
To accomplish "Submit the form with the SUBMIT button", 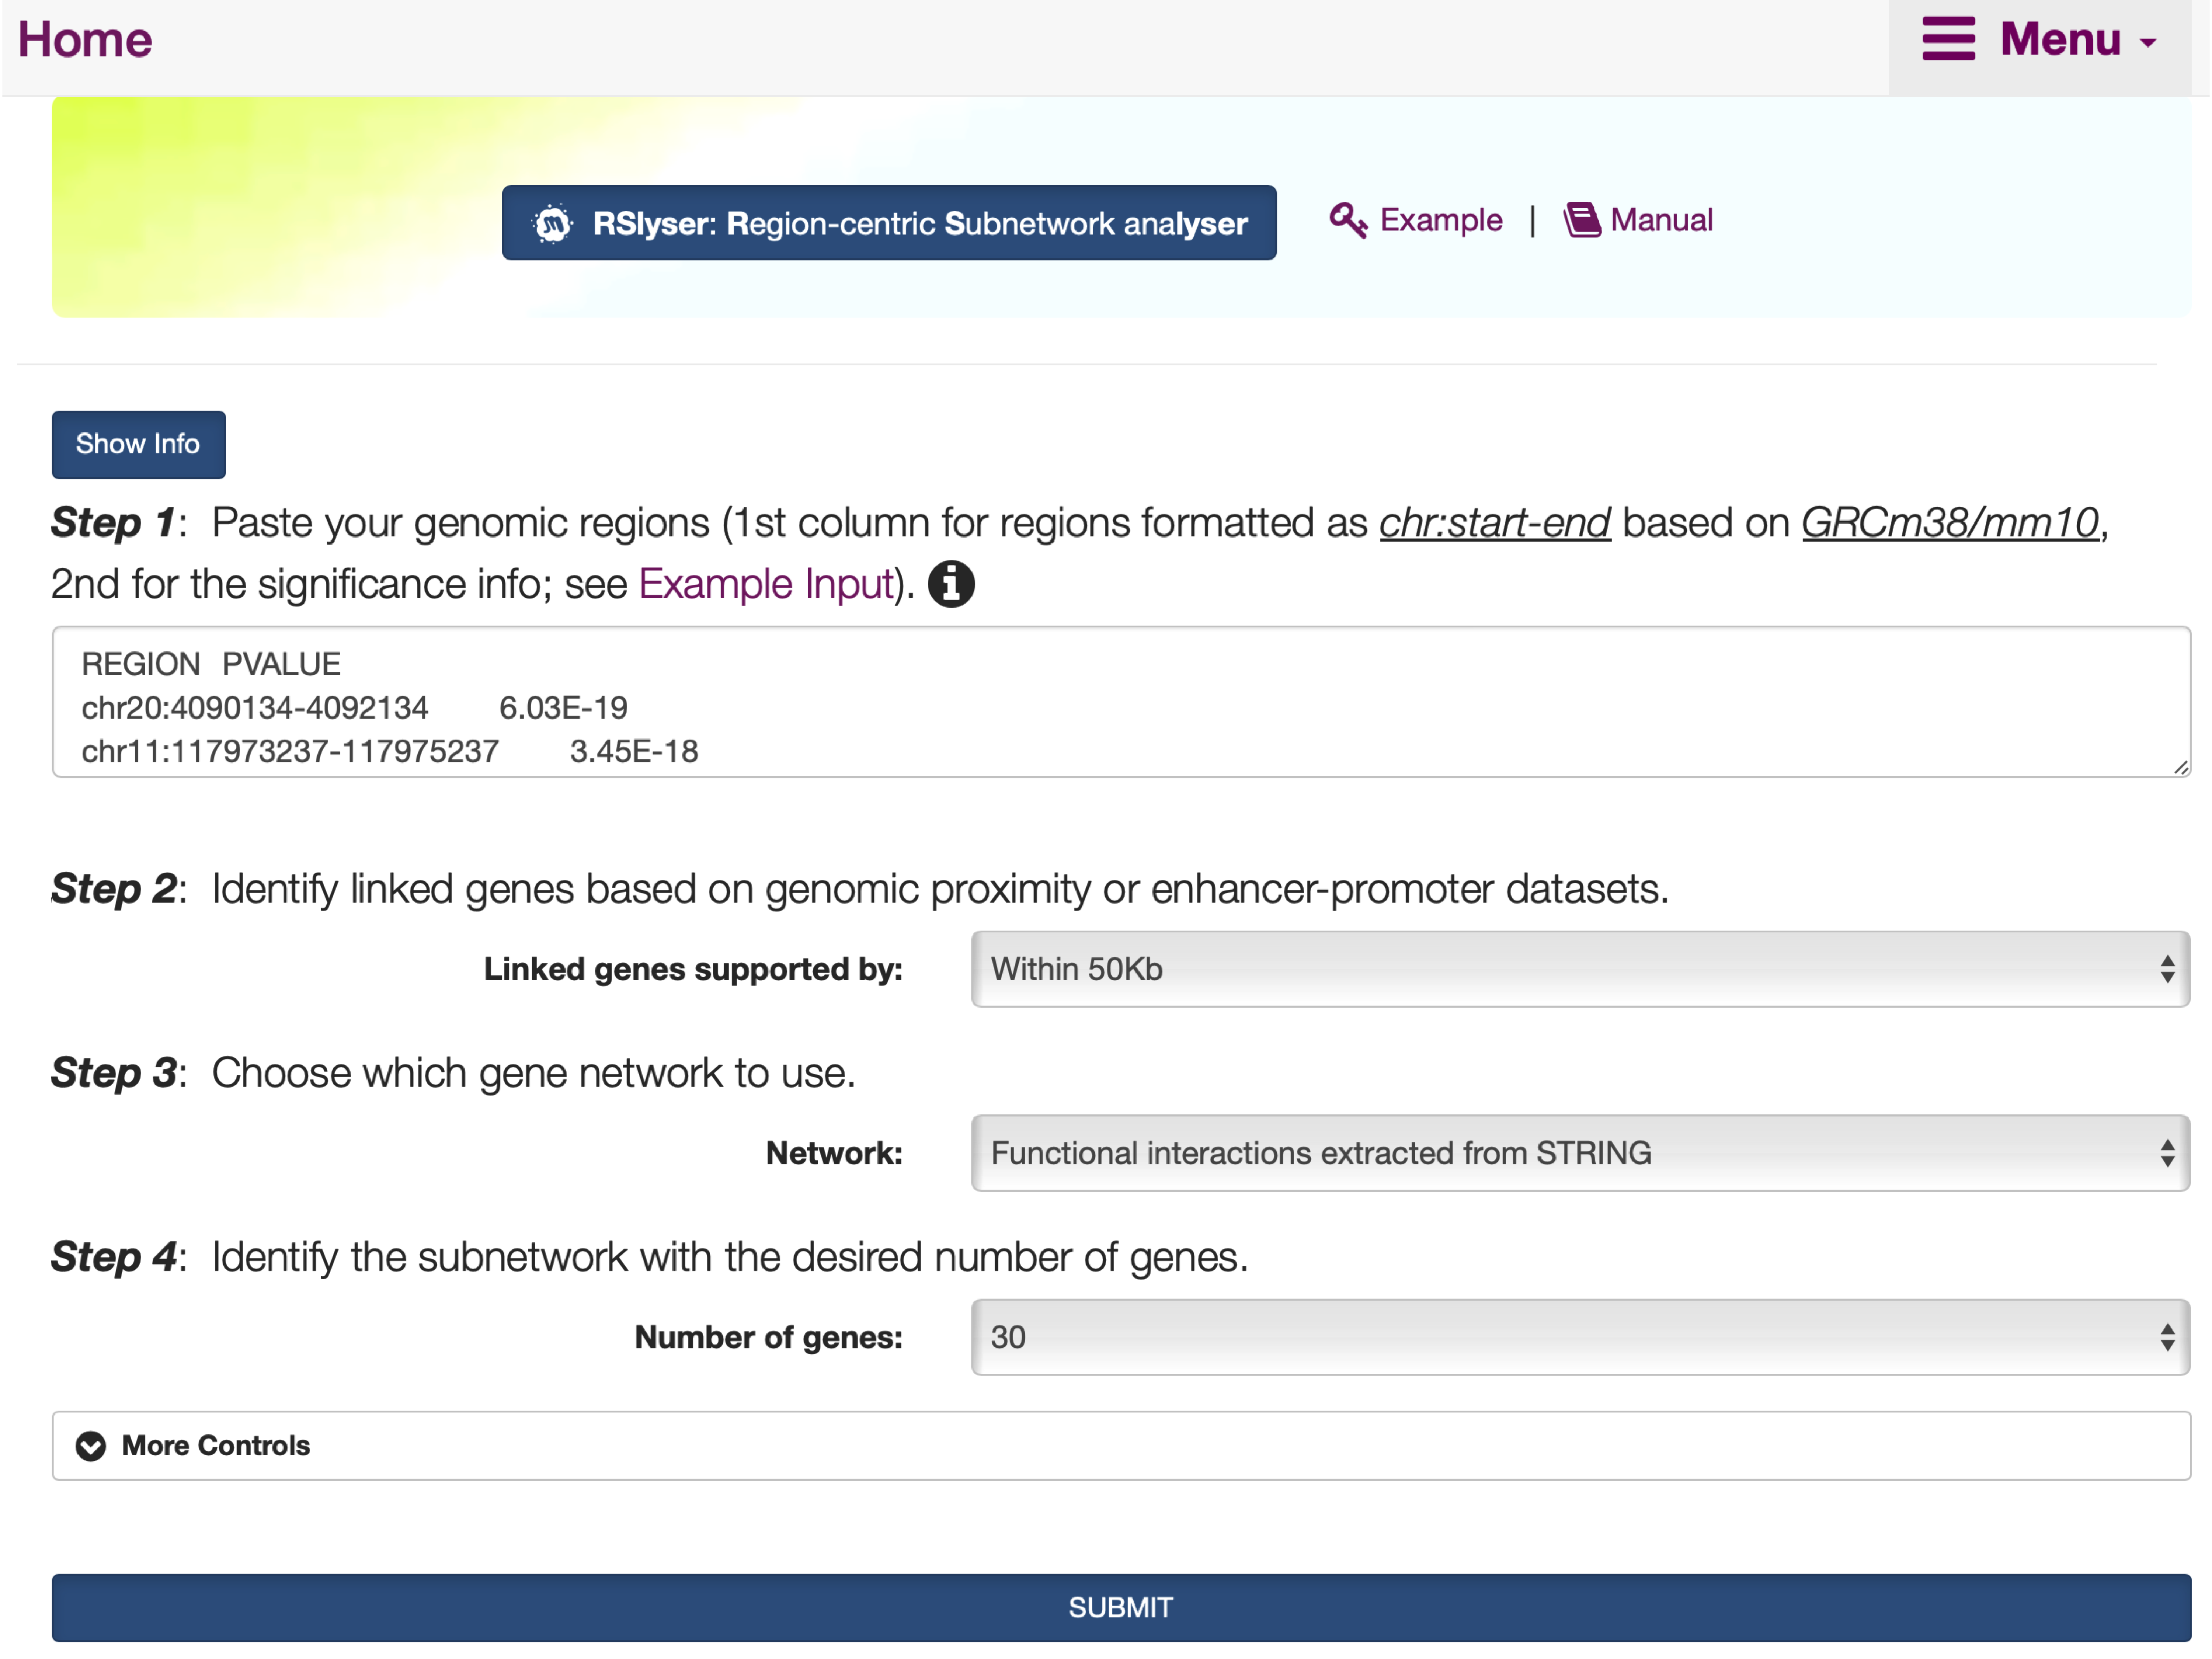I will click(x=1120, y=1607).
